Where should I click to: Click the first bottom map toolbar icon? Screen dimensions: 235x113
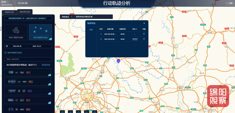(62, 112)
